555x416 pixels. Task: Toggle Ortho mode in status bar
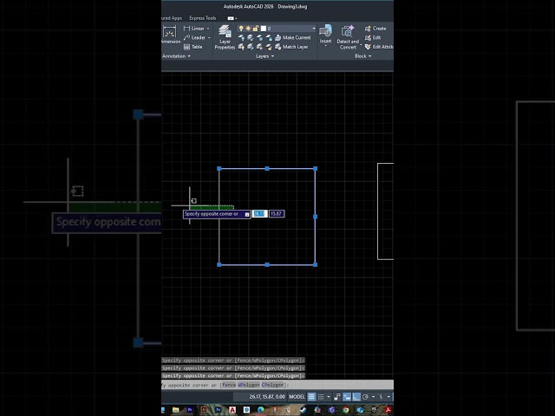click(356, 397)
